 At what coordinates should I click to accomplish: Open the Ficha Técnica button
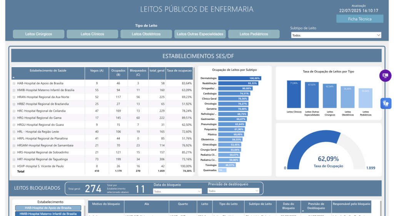pos(359,19)
